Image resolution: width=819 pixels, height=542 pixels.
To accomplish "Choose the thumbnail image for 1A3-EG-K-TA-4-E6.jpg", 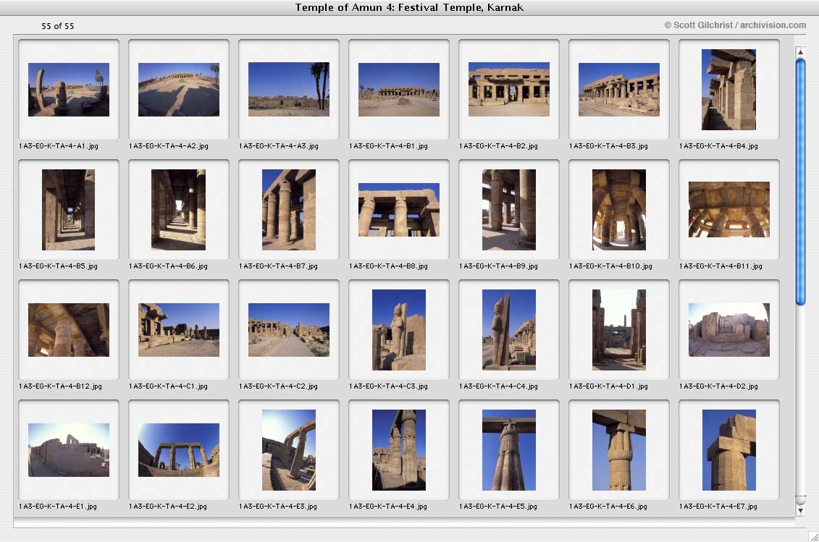I will 619,449.
